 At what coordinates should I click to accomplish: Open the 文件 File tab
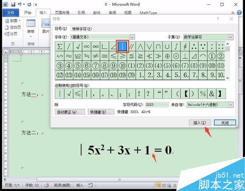coord(11,13)
